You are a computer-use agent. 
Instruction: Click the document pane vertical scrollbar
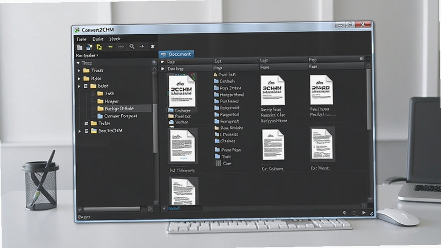(369, 99)
